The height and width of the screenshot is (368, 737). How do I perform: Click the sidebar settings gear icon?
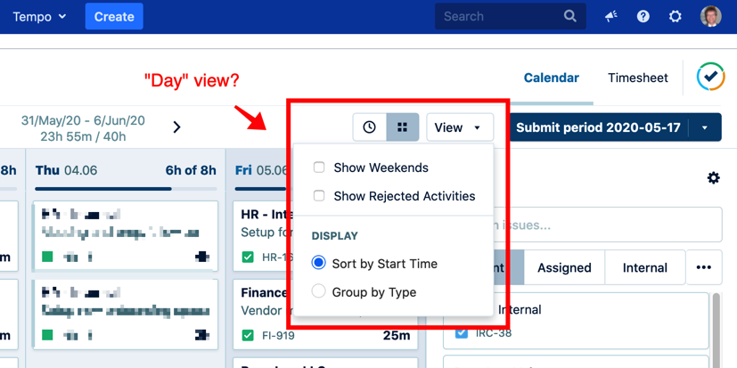pos(713,178)
